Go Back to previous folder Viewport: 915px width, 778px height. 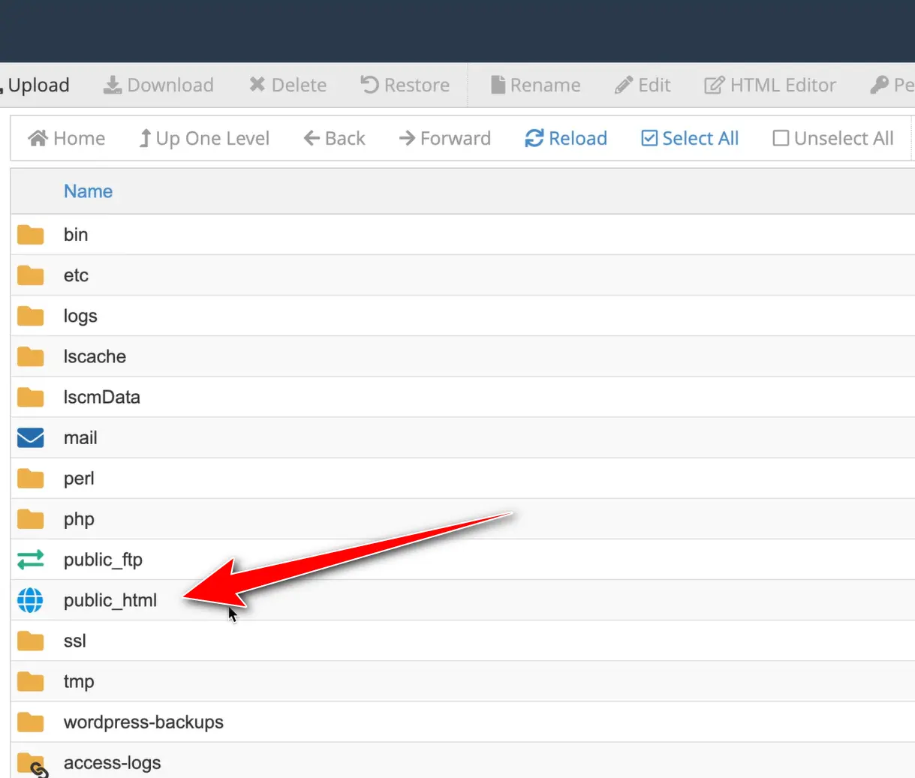coord(335,139)
